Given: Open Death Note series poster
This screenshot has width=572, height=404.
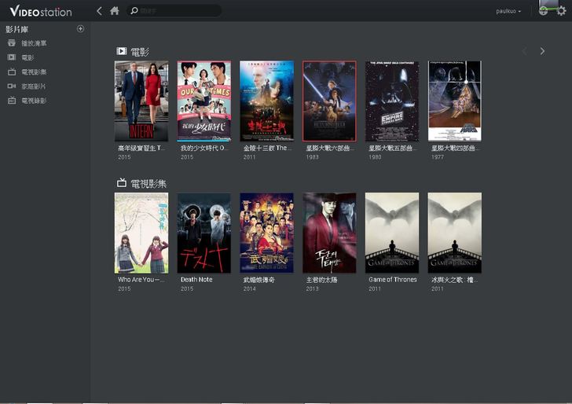Looking at the screenshot, I should coord(204,233).
